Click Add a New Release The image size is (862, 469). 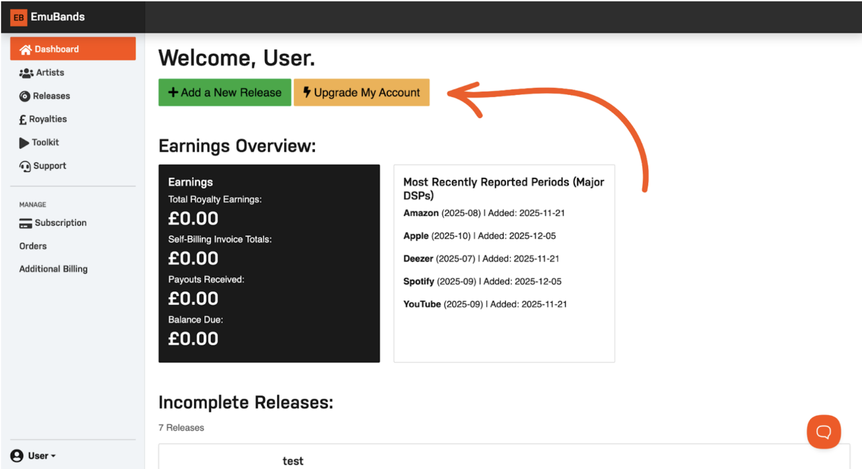tap(224, 92)
